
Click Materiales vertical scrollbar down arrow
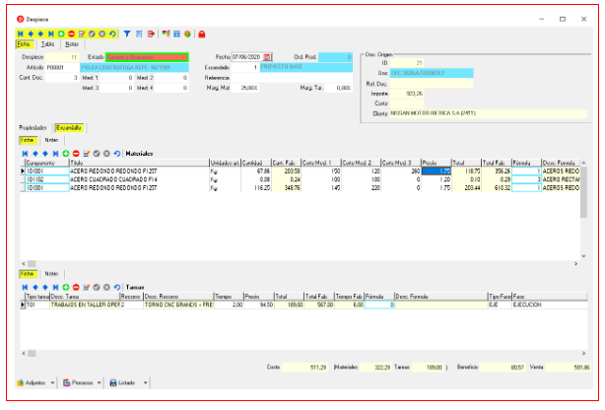pos(583,256)
